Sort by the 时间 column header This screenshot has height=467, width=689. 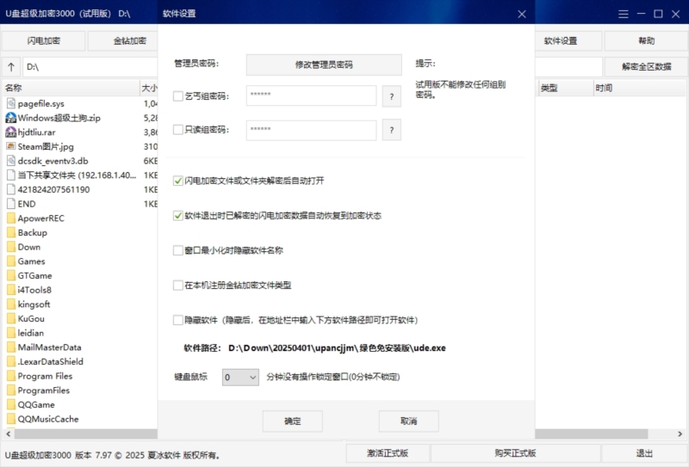[639, 88]
